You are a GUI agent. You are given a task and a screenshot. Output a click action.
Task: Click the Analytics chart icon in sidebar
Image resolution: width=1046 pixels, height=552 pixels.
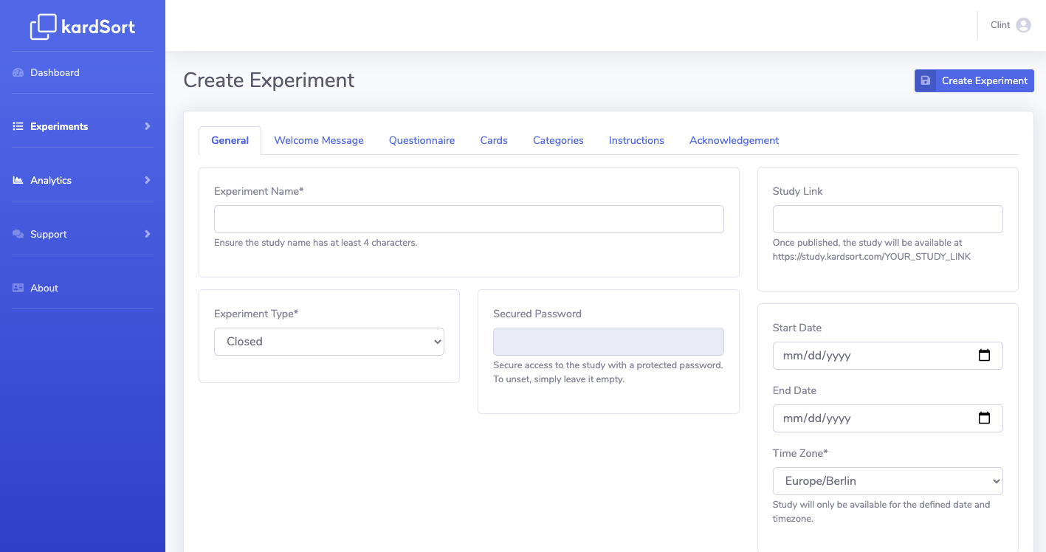[x=18, y=180]
